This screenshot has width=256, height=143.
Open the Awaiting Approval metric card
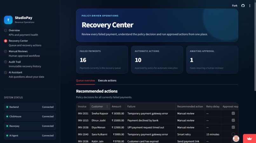[212, 59]
